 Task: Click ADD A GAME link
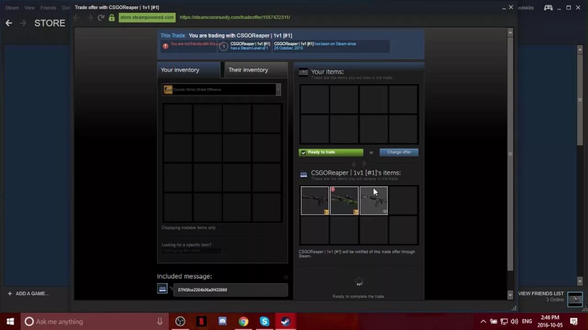[x=32, y=293]
